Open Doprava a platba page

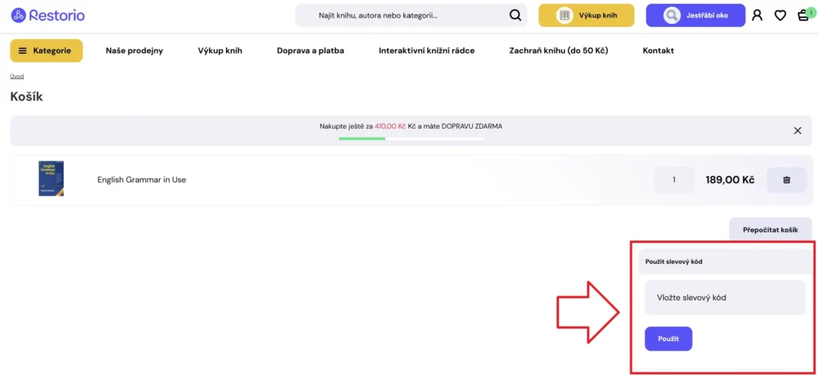(x=310, y=50)
